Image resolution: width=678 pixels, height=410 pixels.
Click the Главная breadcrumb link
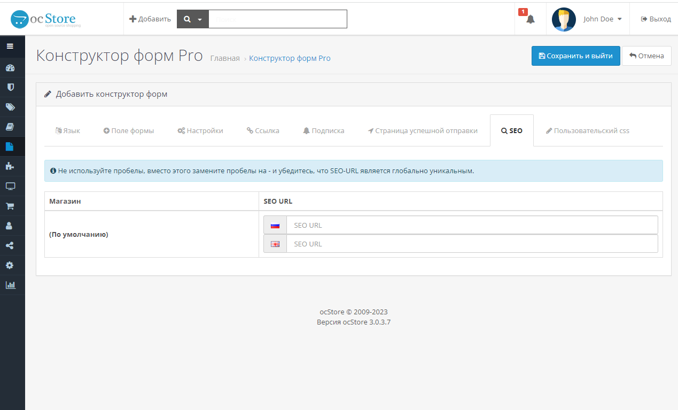tap(225, 58)
